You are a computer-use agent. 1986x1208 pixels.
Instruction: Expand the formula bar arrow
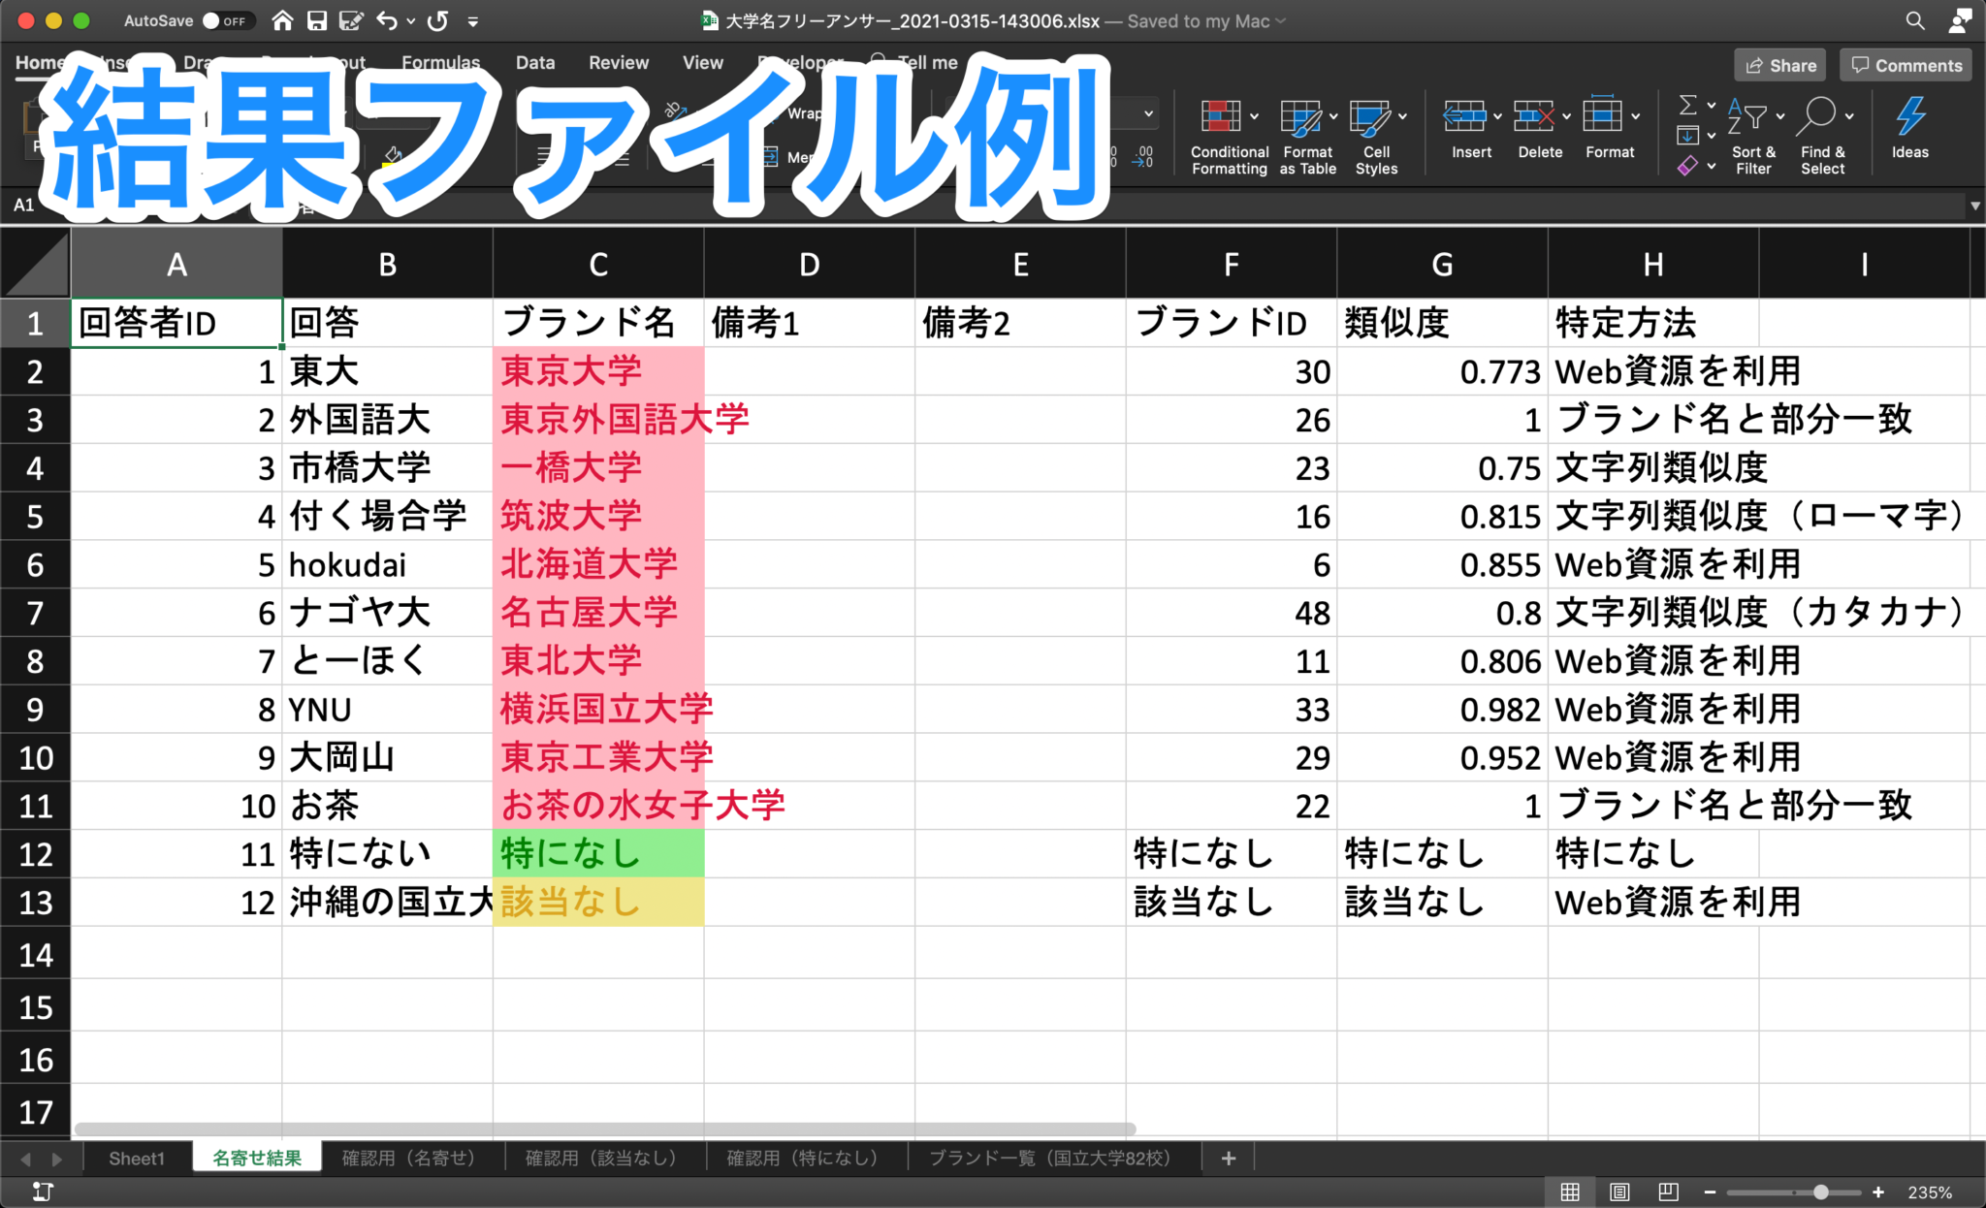[x=1975, y=206]
